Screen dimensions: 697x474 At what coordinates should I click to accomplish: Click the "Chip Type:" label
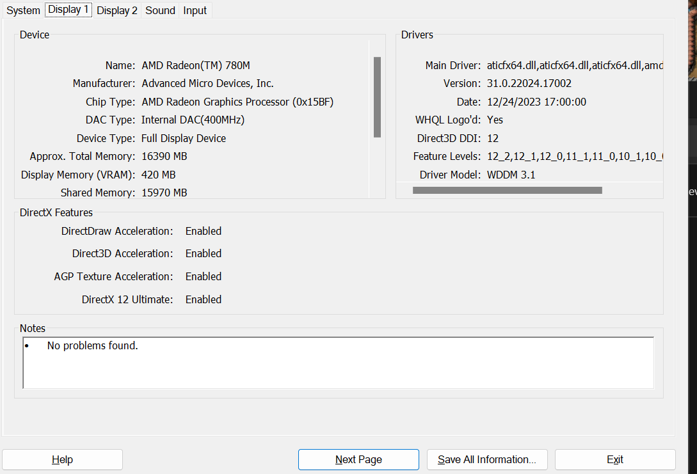(110, 102)
